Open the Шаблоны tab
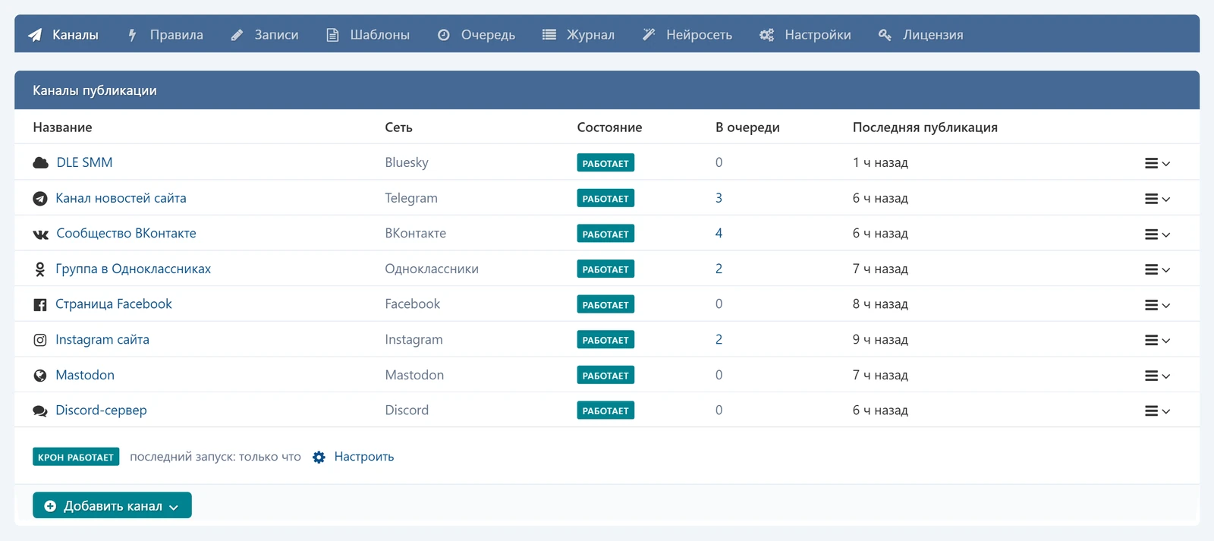The image size is (1214, 541). 369,34
